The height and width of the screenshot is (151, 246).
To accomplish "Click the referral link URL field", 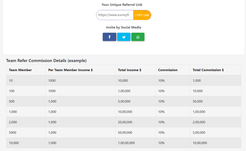I will pos(115,15).
